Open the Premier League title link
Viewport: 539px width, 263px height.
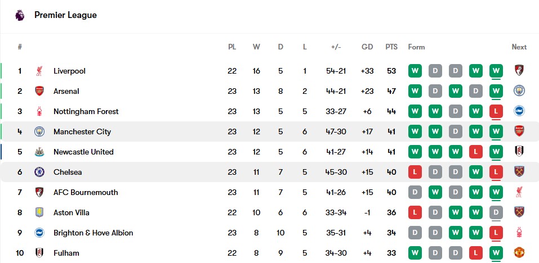click(65, 15)
